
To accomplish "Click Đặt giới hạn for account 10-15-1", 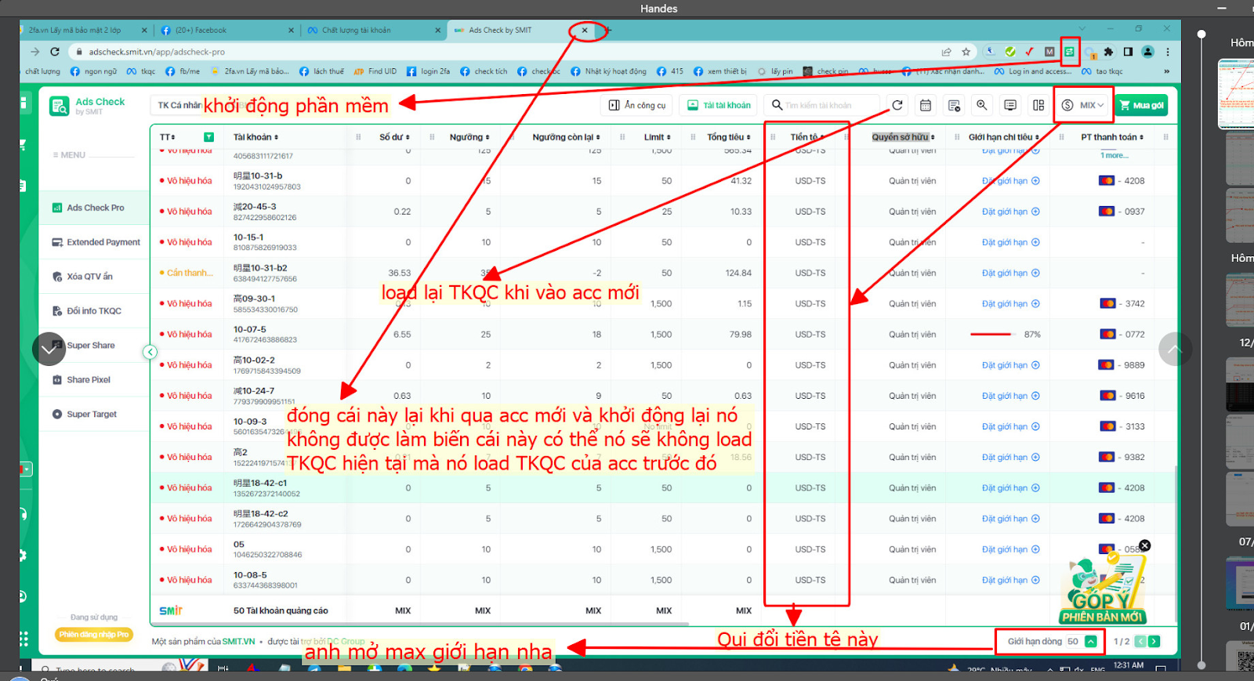I will tap(1010, 242).
